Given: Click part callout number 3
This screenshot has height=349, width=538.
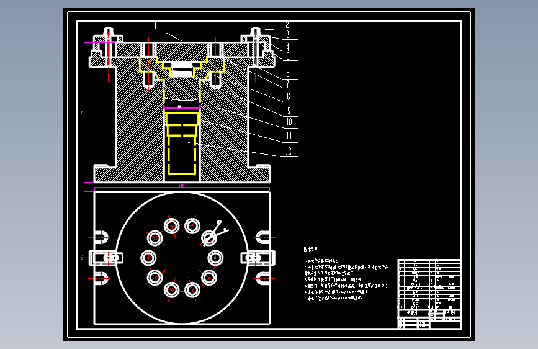Looking at the screenshot, I should 287,34.
